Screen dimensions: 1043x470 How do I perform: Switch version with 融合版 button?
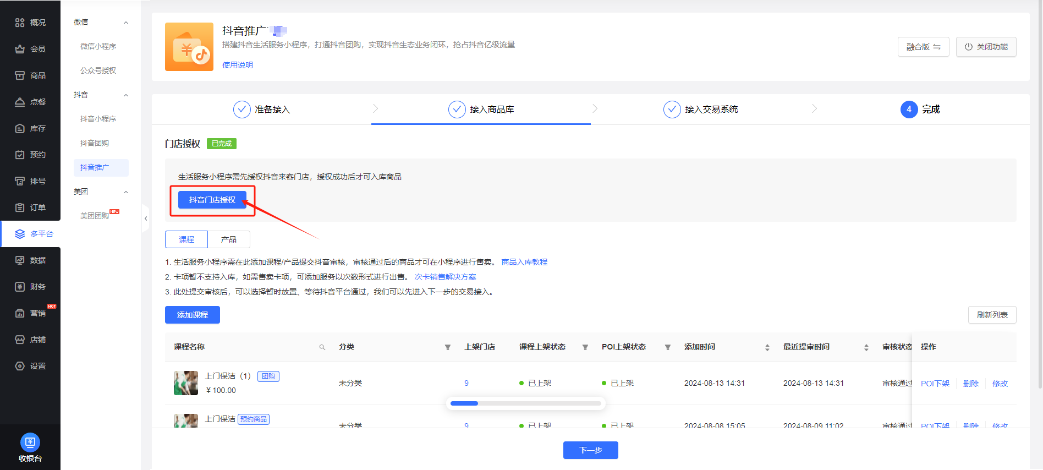coord(924,47)
